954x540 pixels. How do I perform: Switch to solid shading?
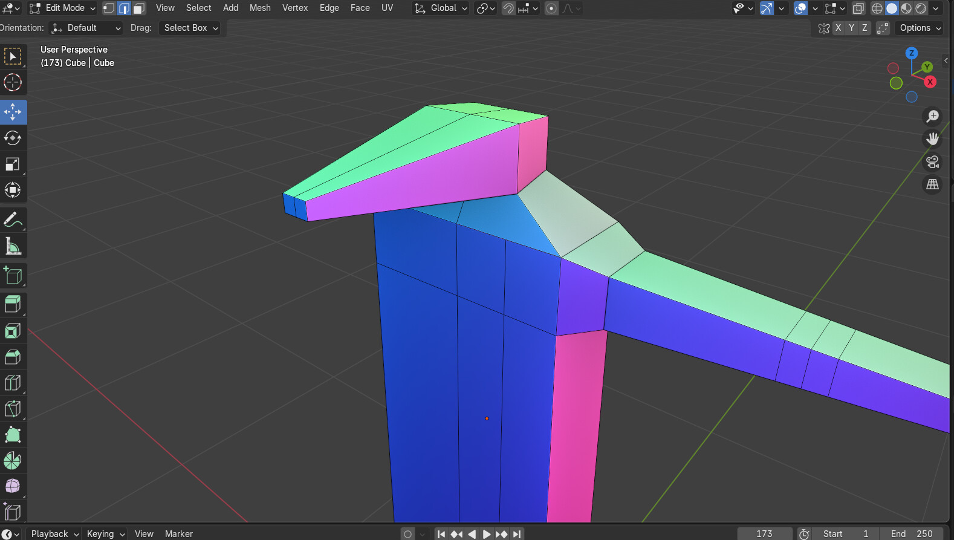(x=892, y=8)
